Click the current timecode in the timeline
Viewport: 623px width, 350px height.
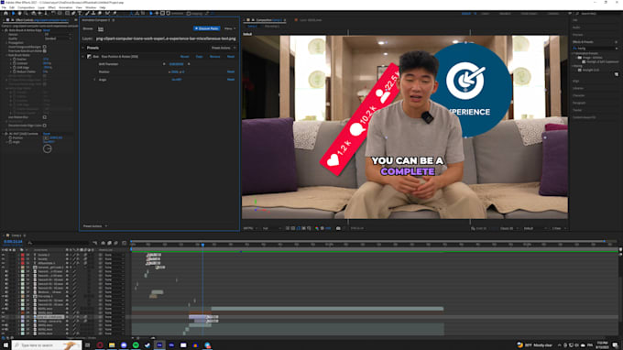[13, 242]
